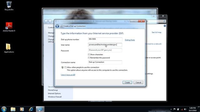Open HomeGroup in the See also list
The image size is (200, 112).
53,90
